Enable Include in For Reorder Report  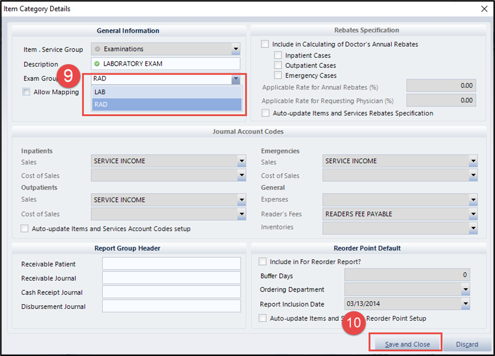point(263,262)
